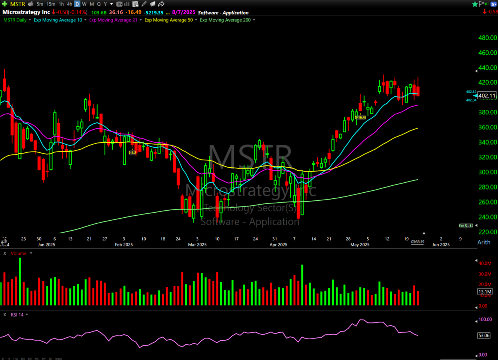Click the bottom horizontal scrollbar handle

pos(458,358)
